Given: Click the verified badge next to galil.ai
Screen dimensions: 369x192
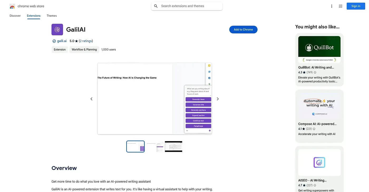Looking at the screenshot, I should [x=54, y=41].
